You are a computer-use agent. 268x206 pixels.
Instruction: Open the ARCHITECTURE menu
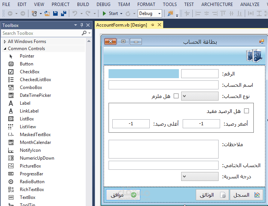[x=217, y=4]
